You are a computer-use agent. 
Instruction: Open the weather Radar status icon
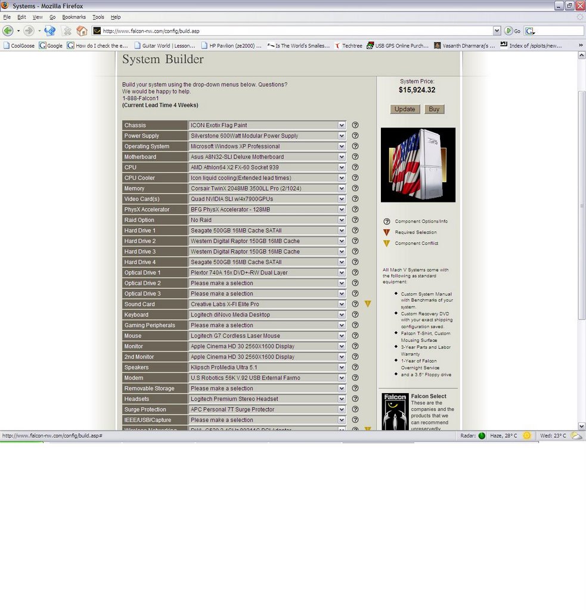(482, 435)
